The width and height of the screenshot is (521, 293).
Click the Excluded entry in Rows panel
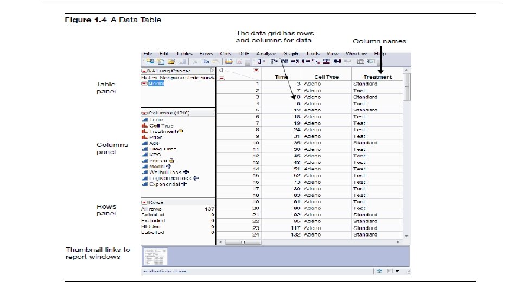click(x=153, y=221)
